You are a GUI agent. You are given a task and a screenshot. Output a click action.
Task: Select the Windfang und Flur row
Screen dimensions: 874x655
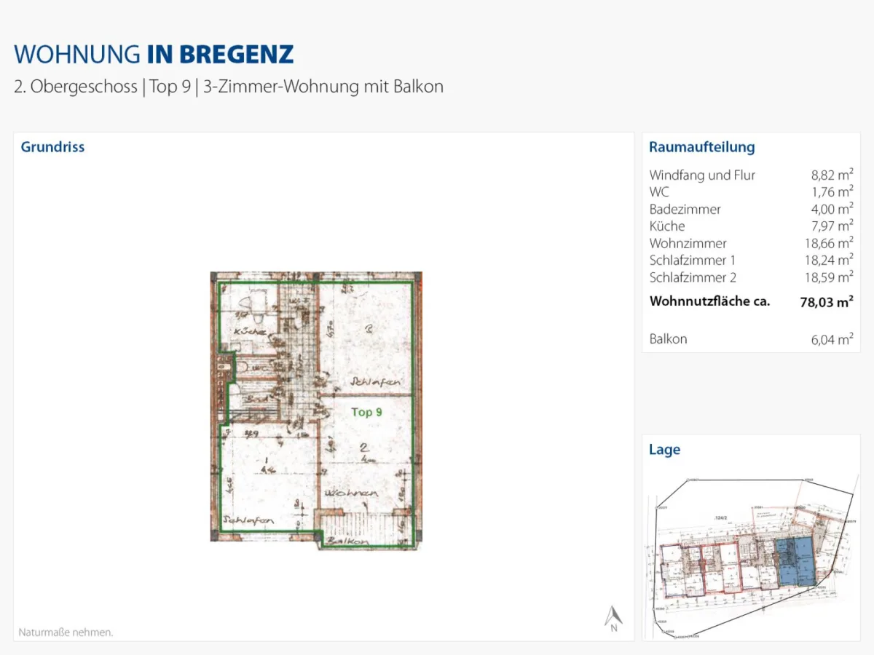[x=751, y=175]
